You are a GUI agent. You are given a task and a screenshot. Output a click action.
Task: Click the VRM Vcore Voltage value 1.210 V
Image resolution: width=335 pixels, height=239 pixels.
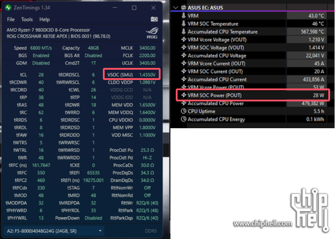(316, 39)
